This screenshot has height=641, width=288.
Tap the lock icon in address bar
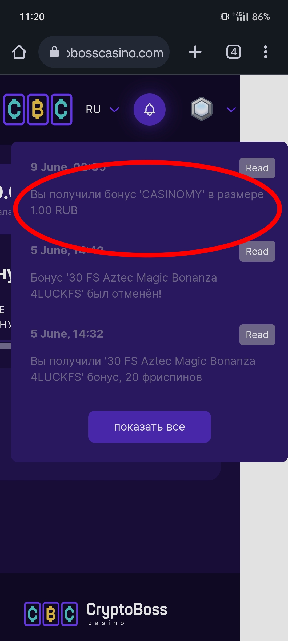[x=54, y=52]
